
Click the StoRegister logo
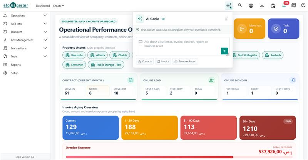[16, 5]
